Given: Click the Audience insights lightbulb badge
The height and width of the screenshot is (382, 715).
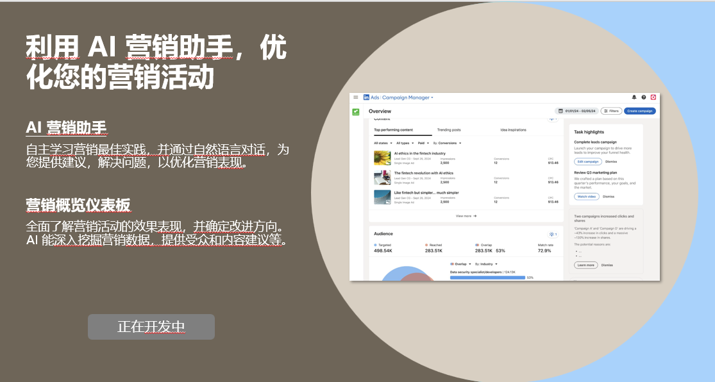Looking at the screenshot, I should click(x=553, y=235).
